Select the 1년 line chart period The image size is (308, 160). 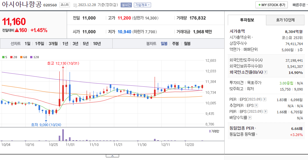point(65,44)
